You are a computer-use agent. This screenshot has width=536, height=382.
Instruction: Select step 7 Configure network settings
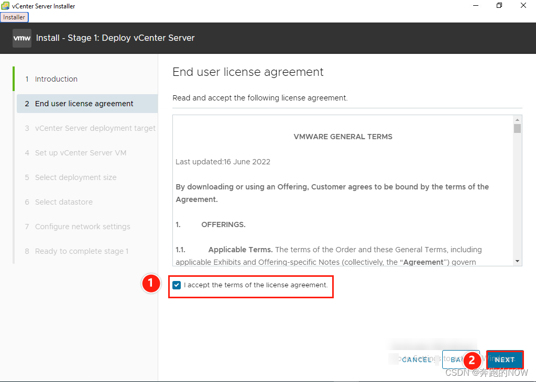77,227
